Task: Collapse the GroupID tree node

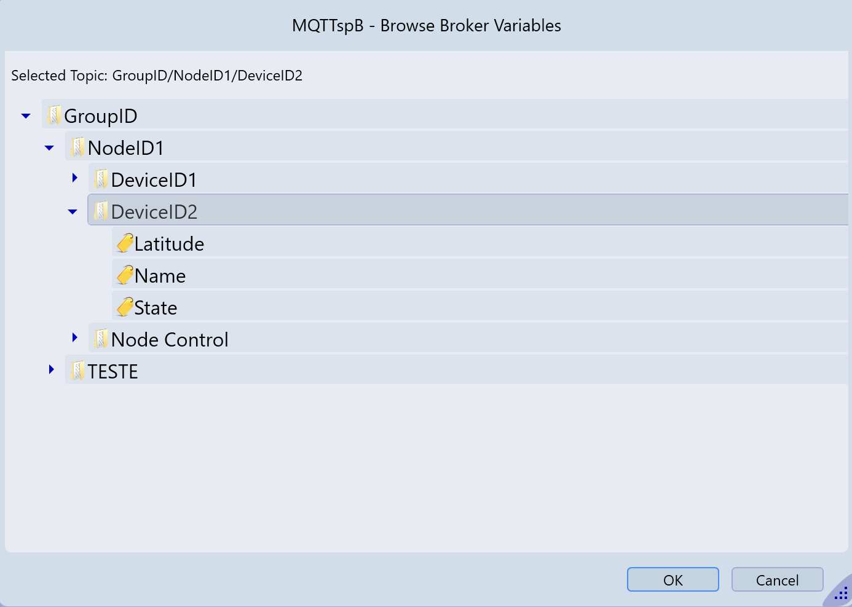Action: (26, 116)
